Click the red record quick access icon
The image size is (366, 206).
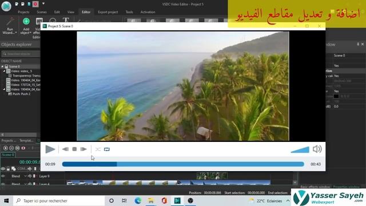tap(35, 4)
